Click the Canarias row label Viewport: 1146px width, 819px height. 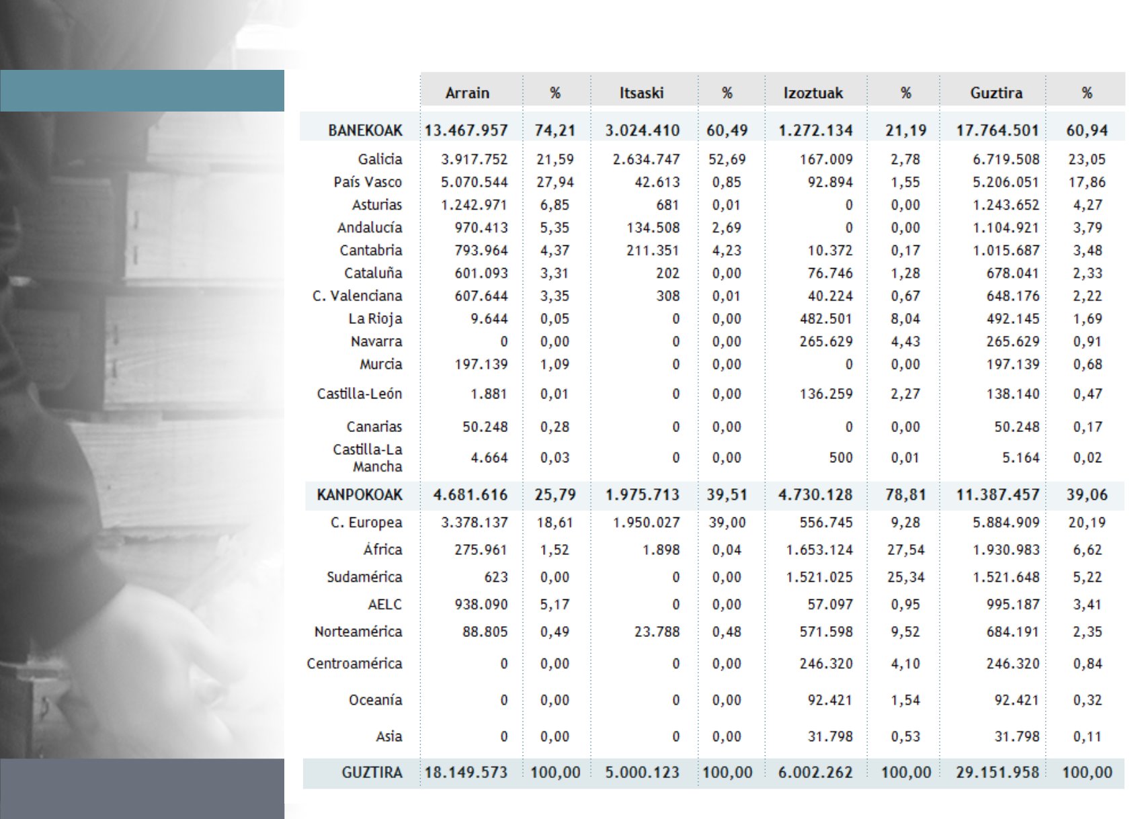374,427
